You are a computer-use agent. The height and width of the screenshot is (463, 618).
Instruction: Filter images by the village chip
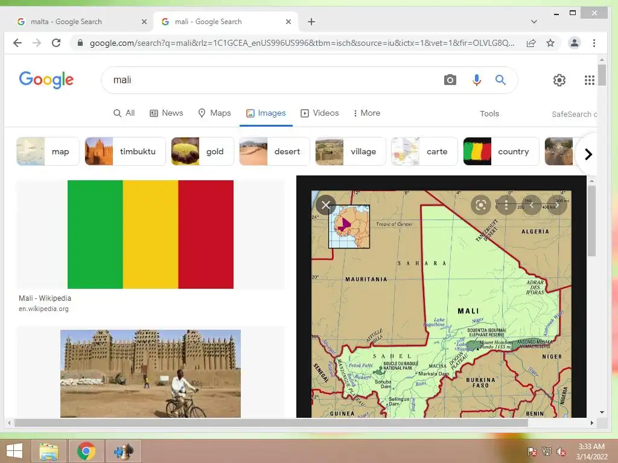point(350,151)
